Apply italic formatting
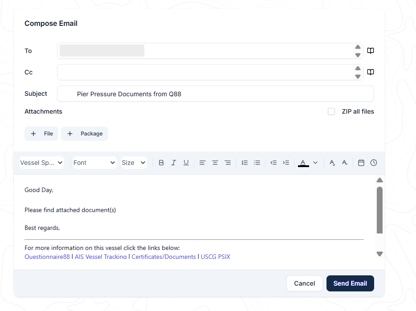 coord(174,163)
